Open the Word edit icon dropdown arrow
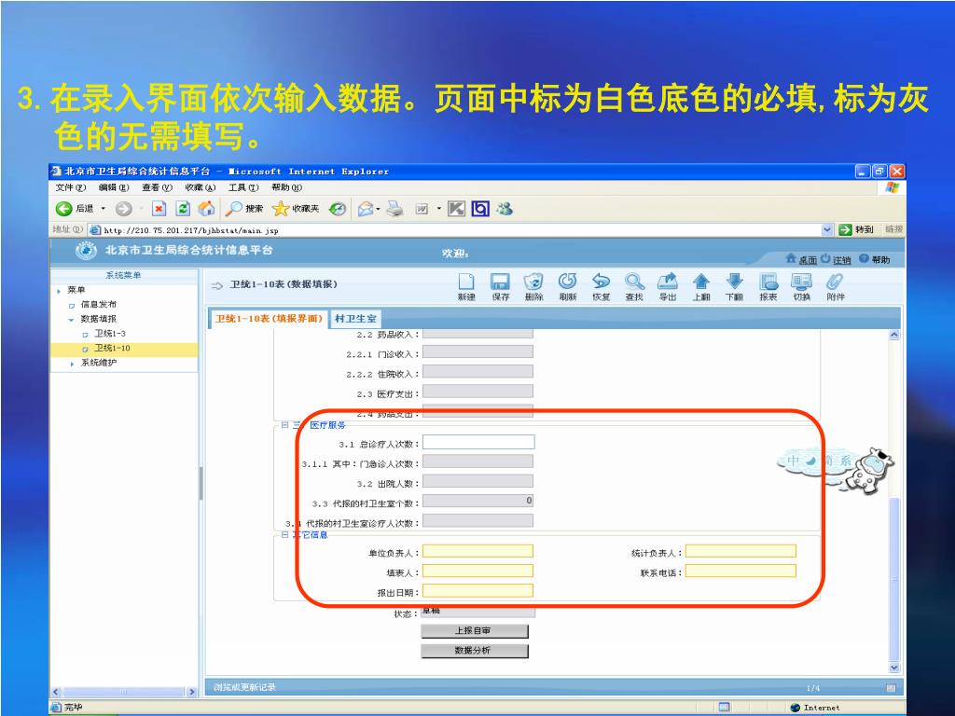This screenshot has height=716, width=955. pos(438,209)
